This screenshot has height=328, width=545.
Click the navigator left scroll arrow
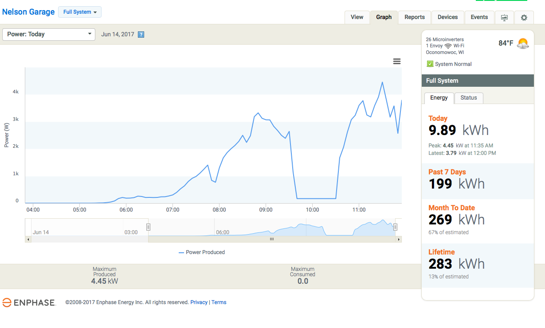tap(28, 239)
